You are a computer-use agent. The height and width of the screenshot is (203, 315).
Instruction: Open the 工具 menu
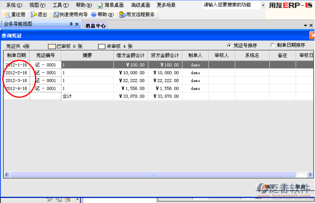click(x=60, y=5)
